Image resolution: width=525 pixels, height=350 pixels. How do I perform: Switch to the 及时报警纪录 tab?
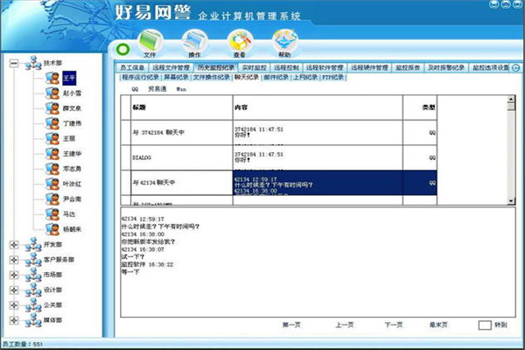click(446, 67)
